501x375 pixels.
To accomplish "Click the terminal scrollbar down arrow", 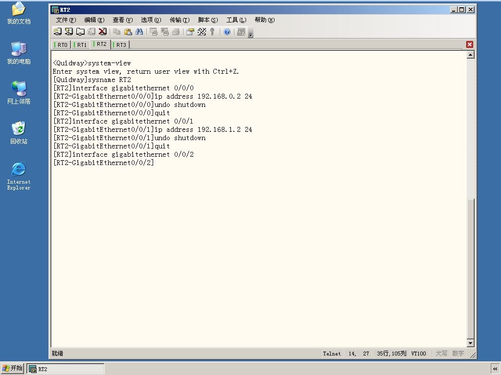I will tap(470, 343).
